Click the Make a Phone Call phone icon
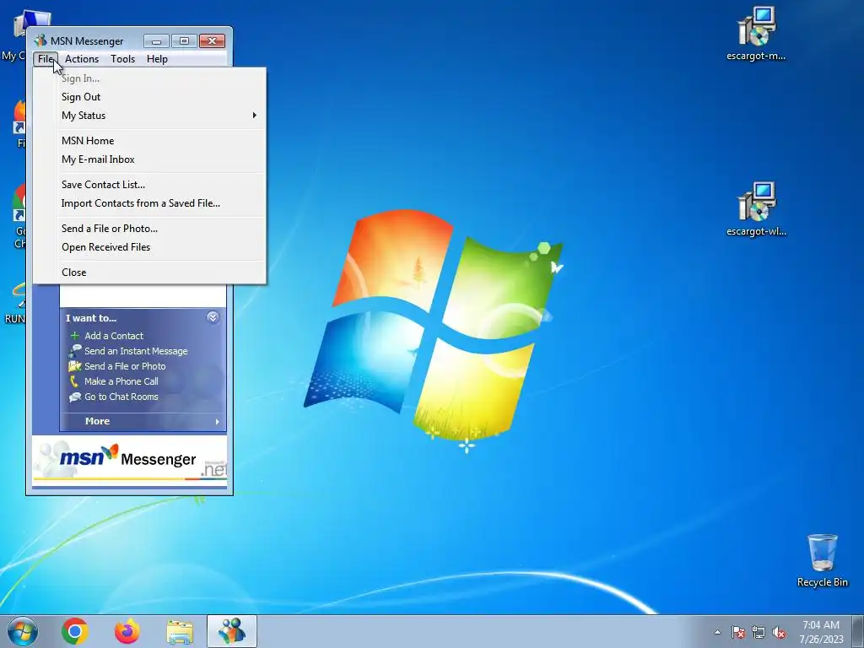The height and width of the screenshot is (648, 864). (x=74, y=381)
